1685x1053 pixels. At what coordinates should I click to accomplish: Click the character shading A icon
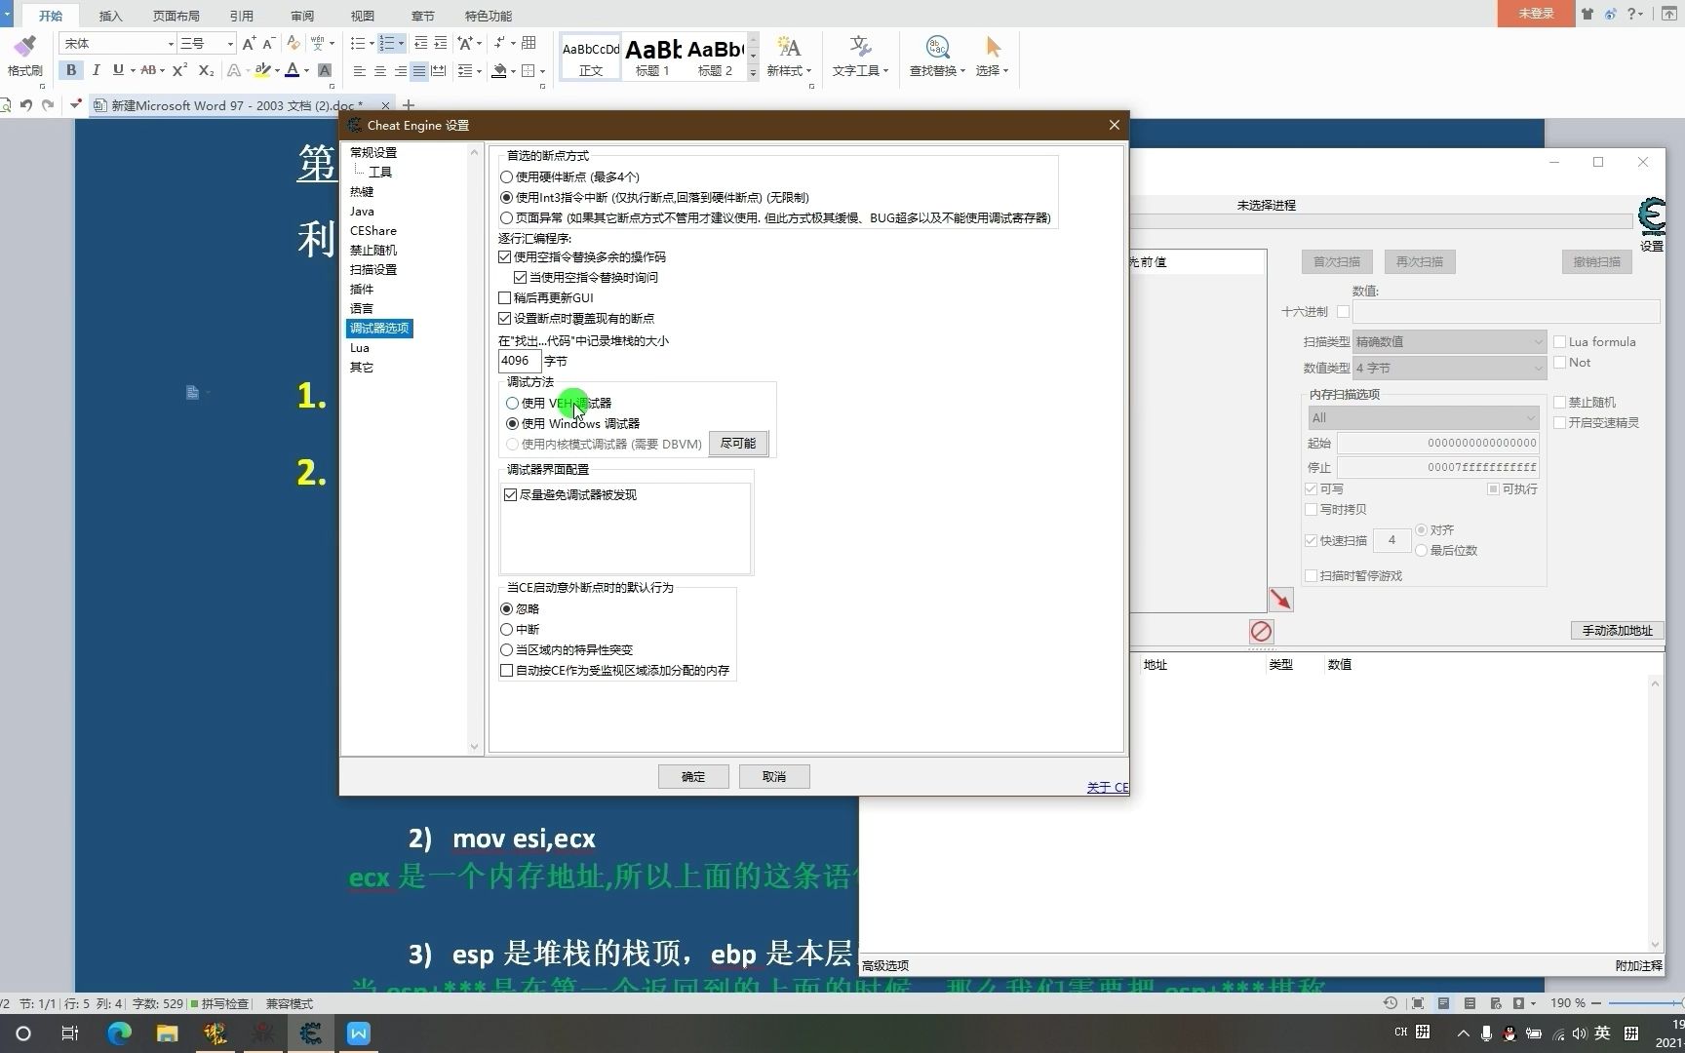(x=325, y=70)
